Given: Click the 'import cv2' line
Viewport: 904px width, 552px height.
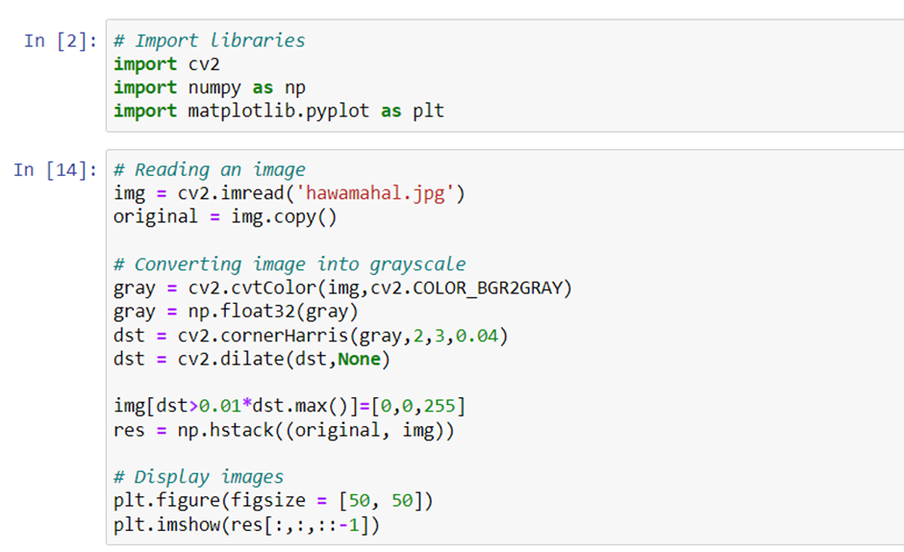Looking at the screenshot, I should pos(166,64).
